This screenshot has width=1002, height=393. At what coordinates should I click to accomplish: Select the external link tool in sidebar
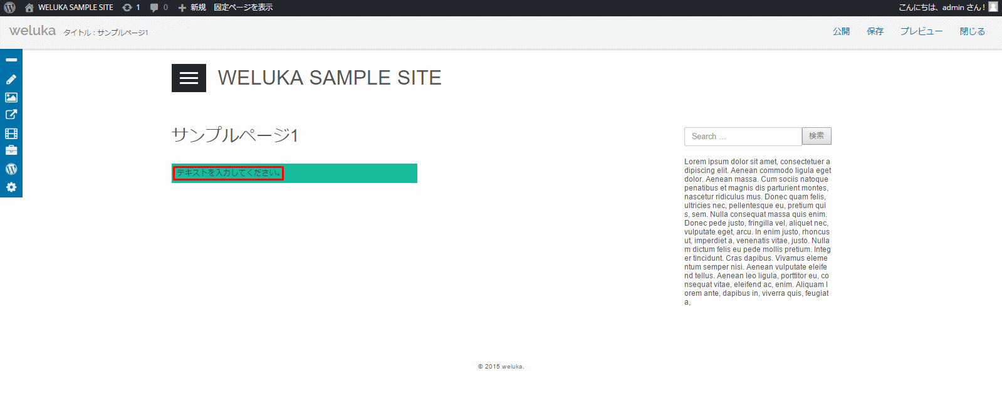11,115
